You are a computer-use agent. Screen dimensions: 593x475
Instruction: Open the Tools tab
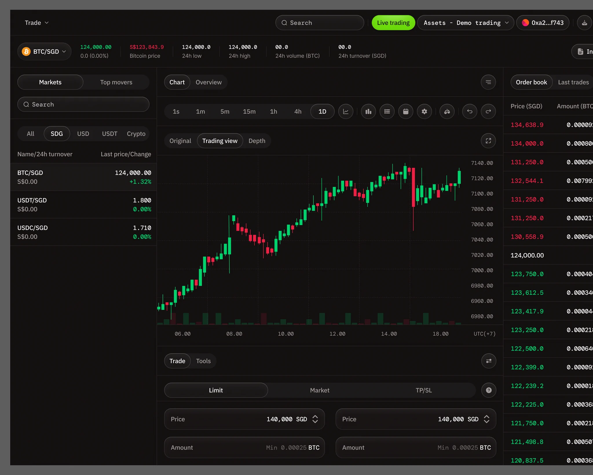click(x=203, y=361)
